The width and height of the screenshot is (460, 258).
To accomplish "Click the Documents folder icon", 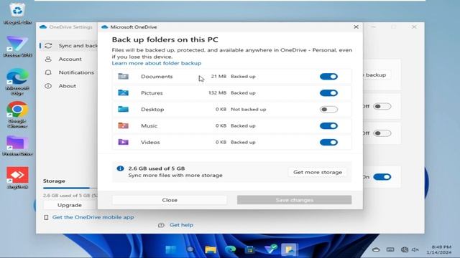I will (123, 77).
